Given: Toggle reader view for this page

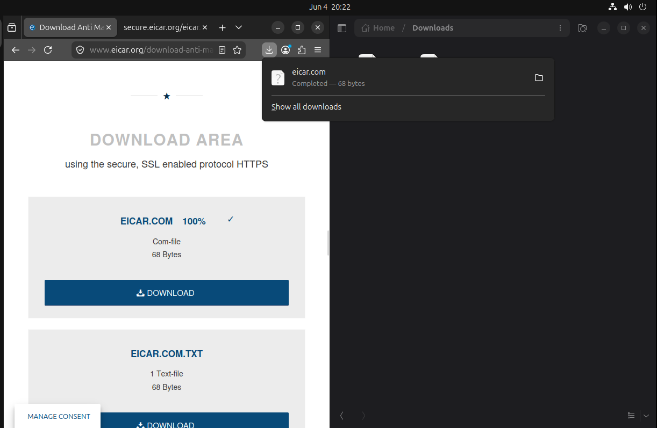Looking at the screenshot, I should (x=222, y=50).
